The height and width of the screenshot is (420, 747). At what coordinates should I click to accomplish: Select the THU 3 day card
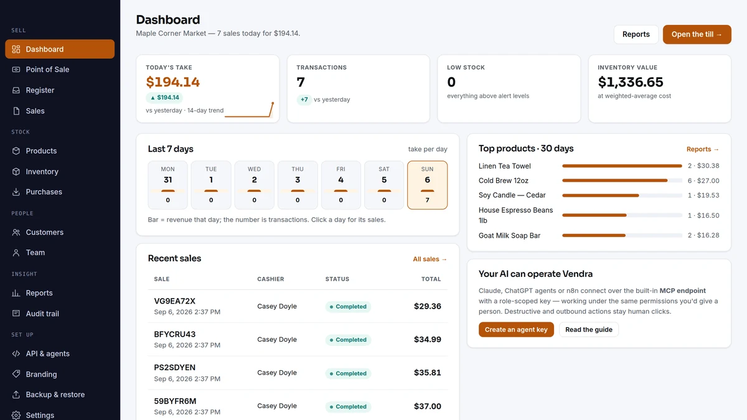pos(298,185)
